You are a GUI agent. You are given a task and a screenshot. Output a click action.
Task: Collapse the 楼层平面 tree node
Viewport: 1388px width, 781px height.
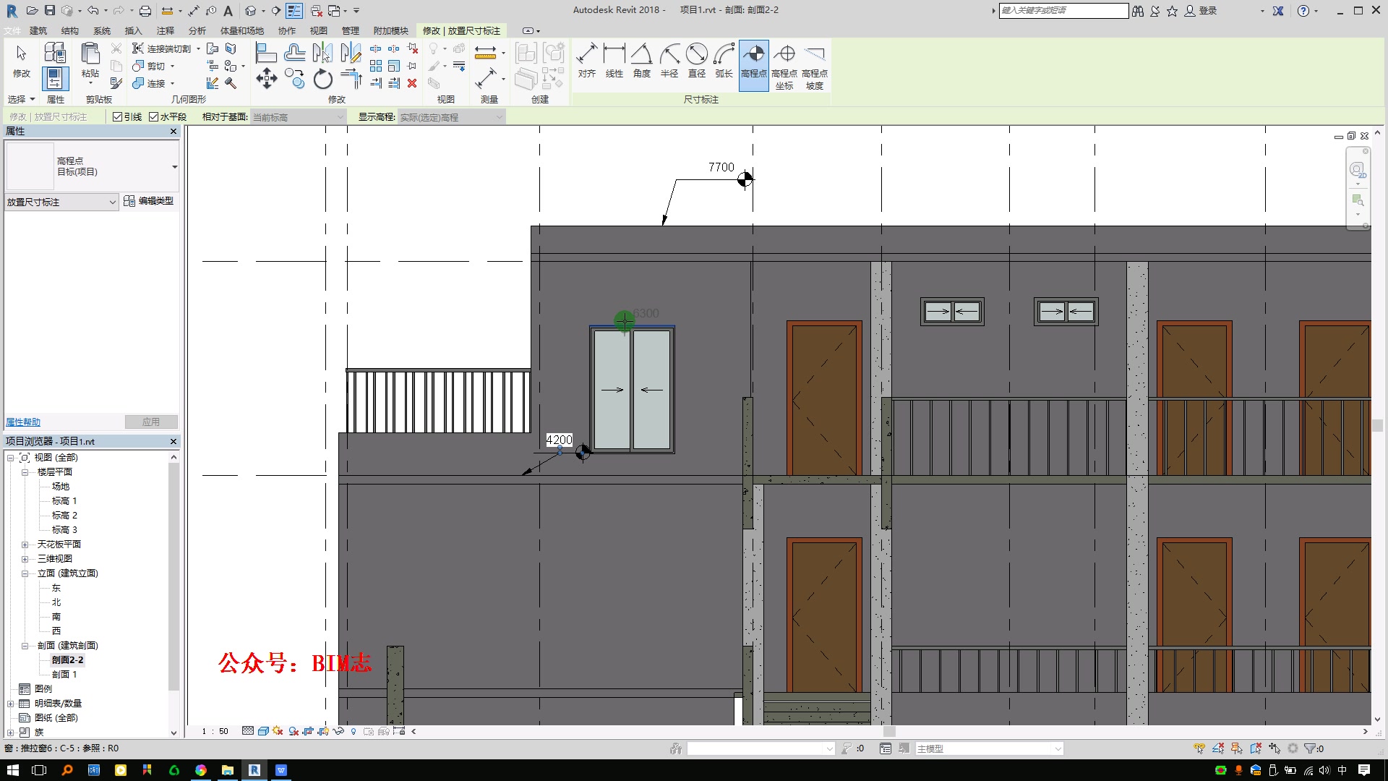25,472
